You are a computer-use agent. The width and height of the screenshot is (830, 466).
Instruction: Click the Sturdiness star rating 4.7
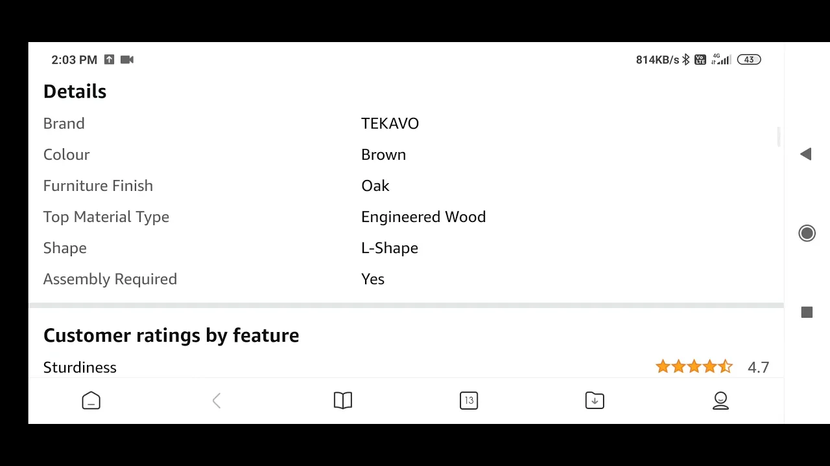click(712, 367)
